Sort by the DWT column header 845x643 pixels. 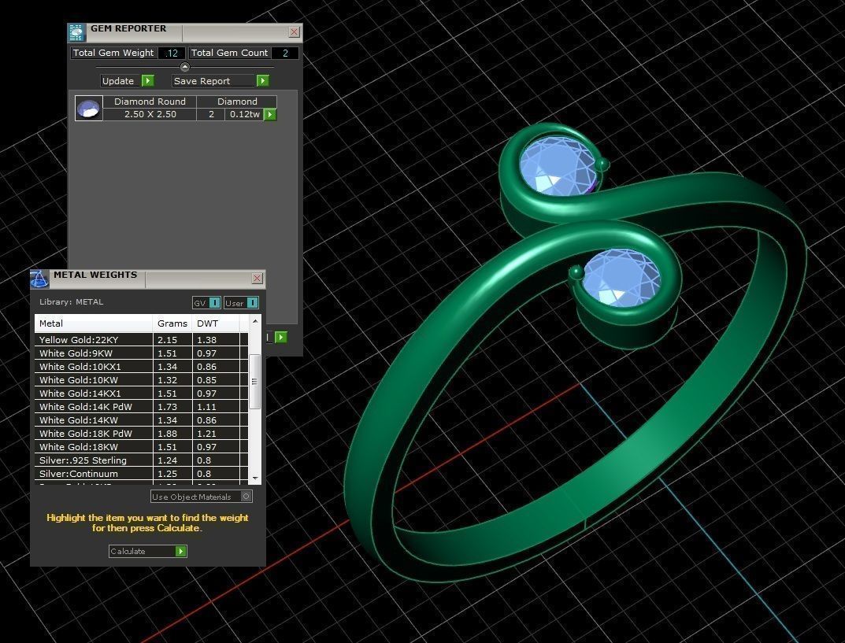tap(216, 323)
